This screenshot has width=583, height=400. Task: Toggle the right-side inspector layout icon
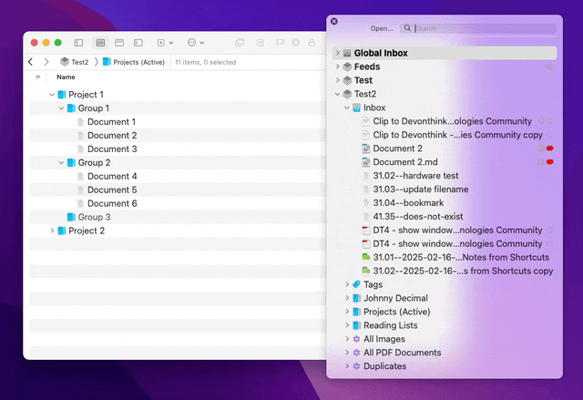pos(138,43)
